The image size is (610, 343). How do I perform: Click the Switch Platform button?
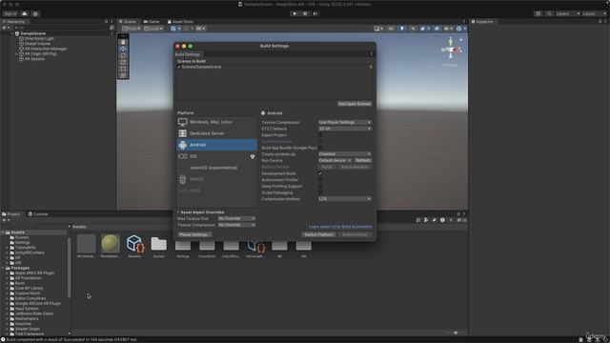click(x=318, y=234)
